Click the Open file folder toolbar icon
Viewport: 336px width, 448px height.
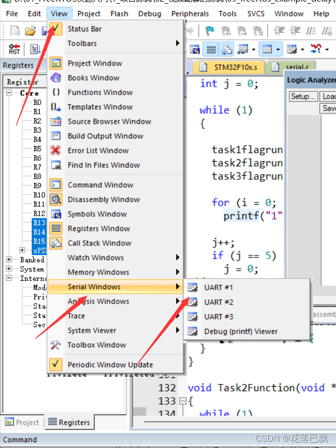(x=30, y=30)
